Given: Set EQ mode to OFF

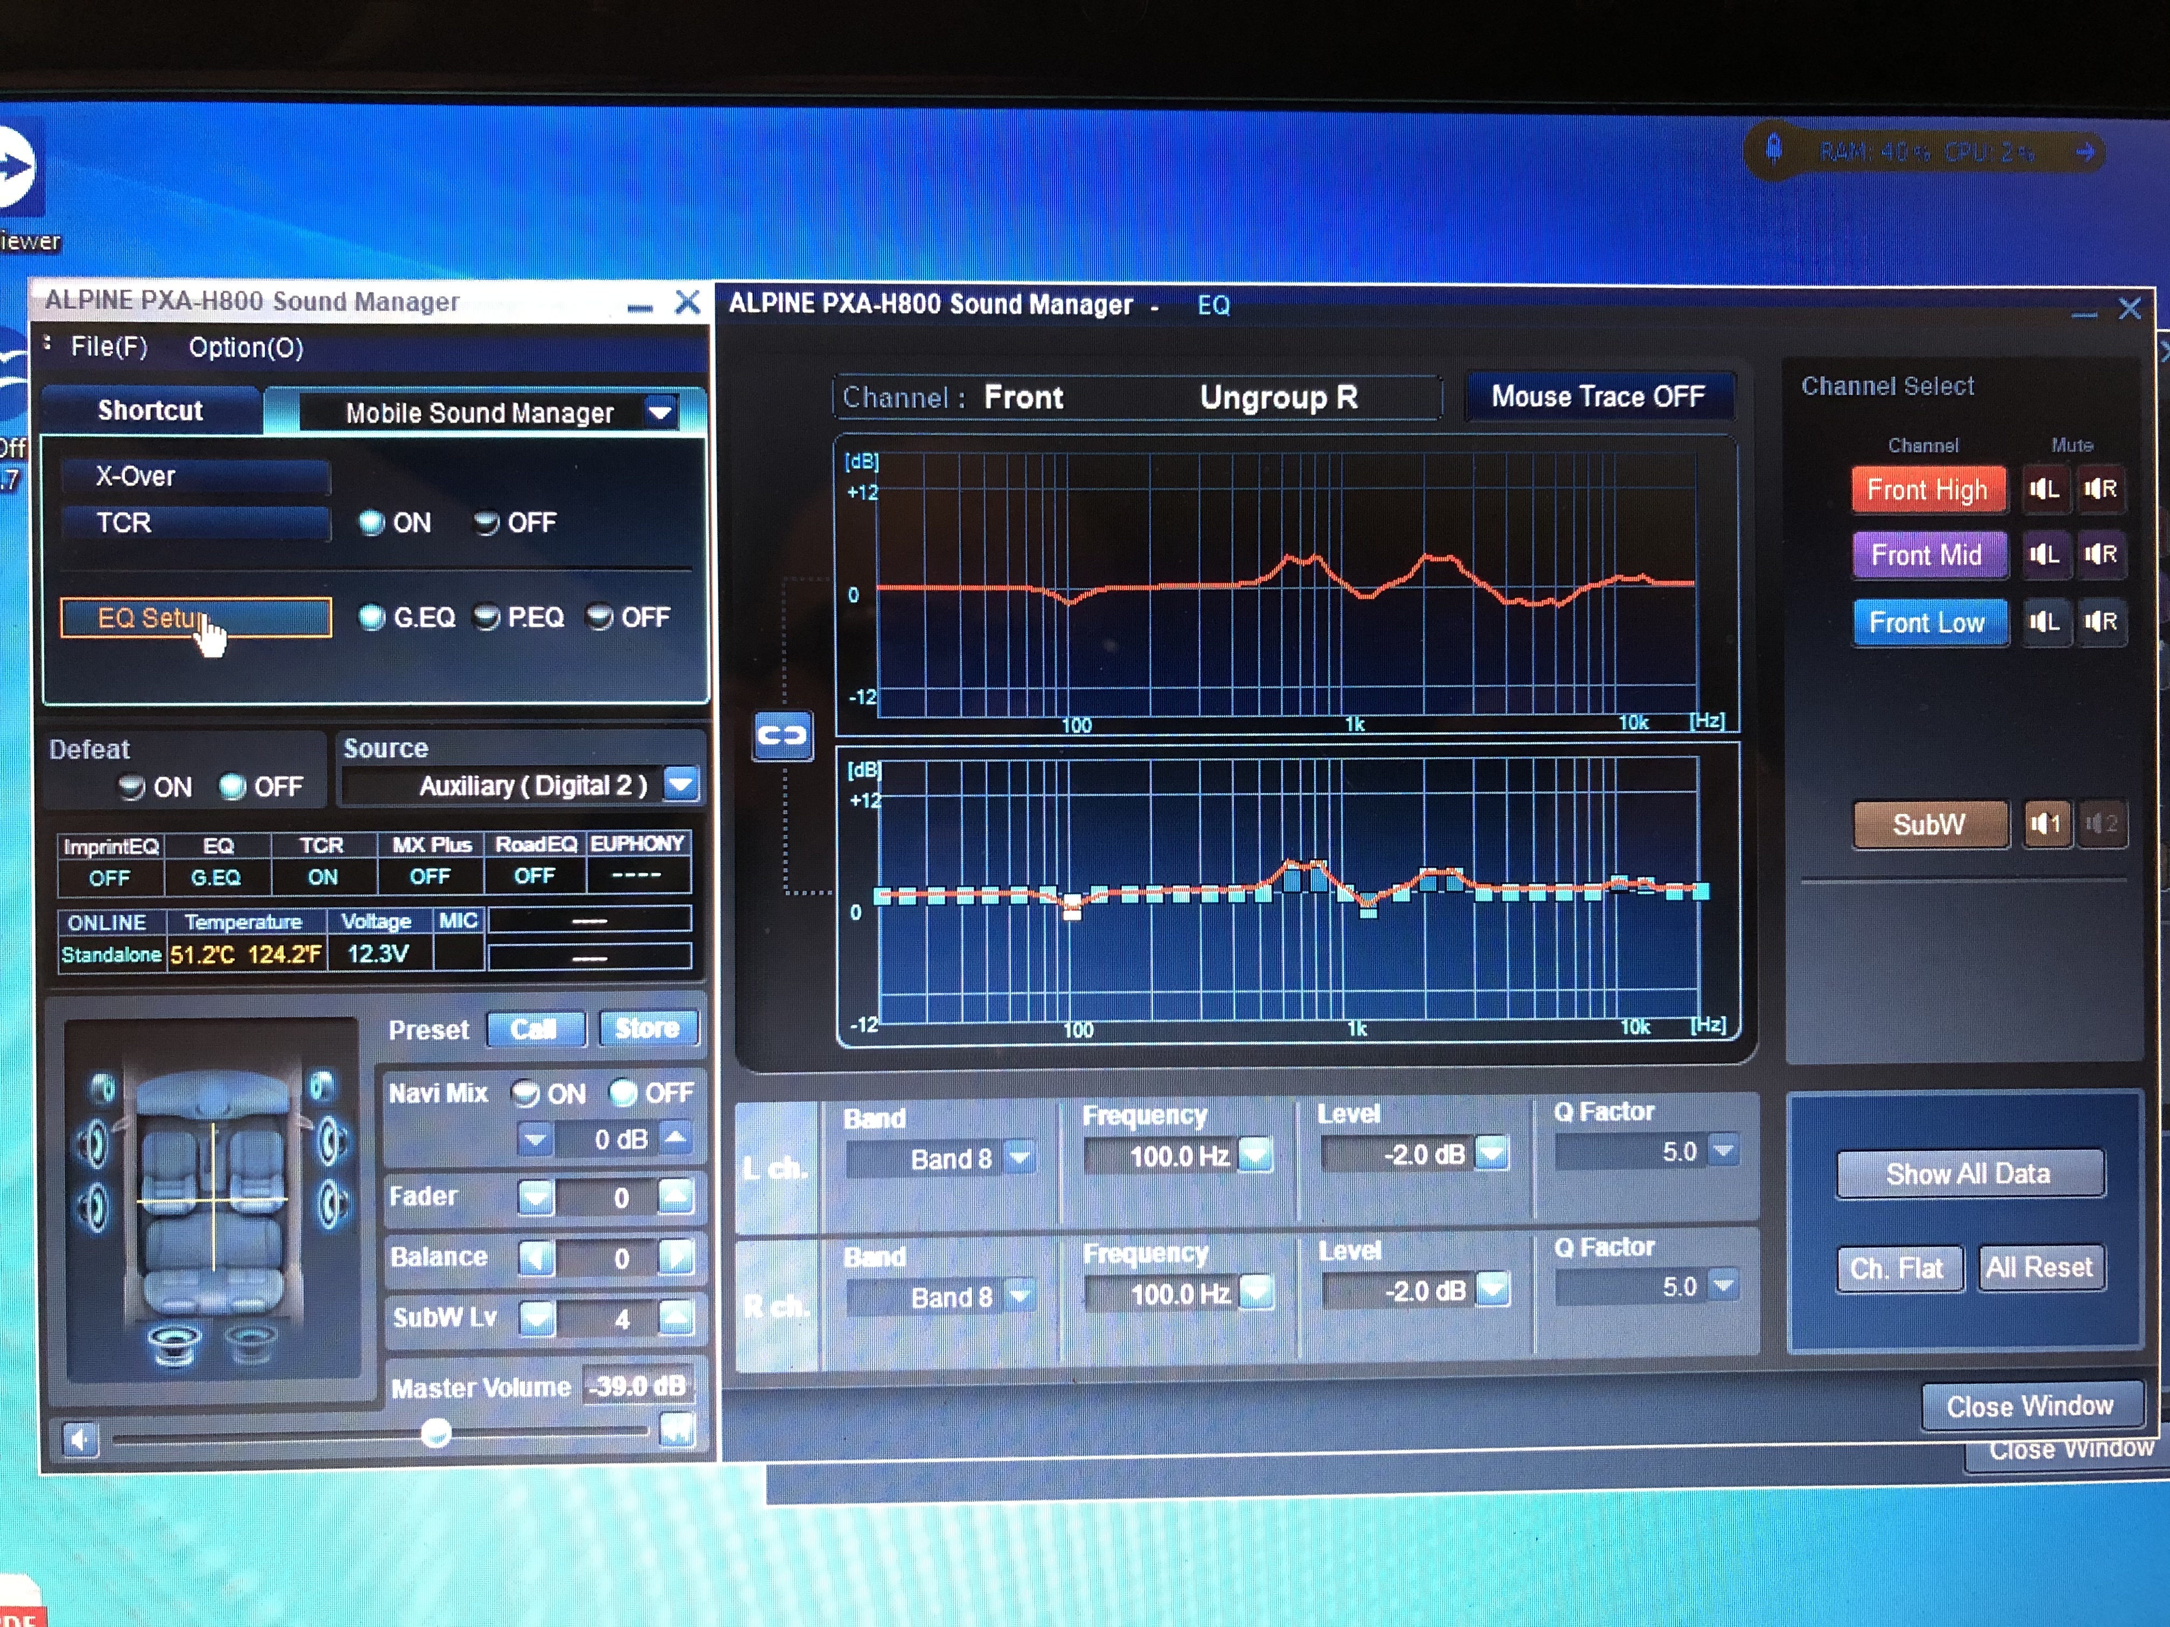Looking at the screenshot, I should [x=600, y=617].
